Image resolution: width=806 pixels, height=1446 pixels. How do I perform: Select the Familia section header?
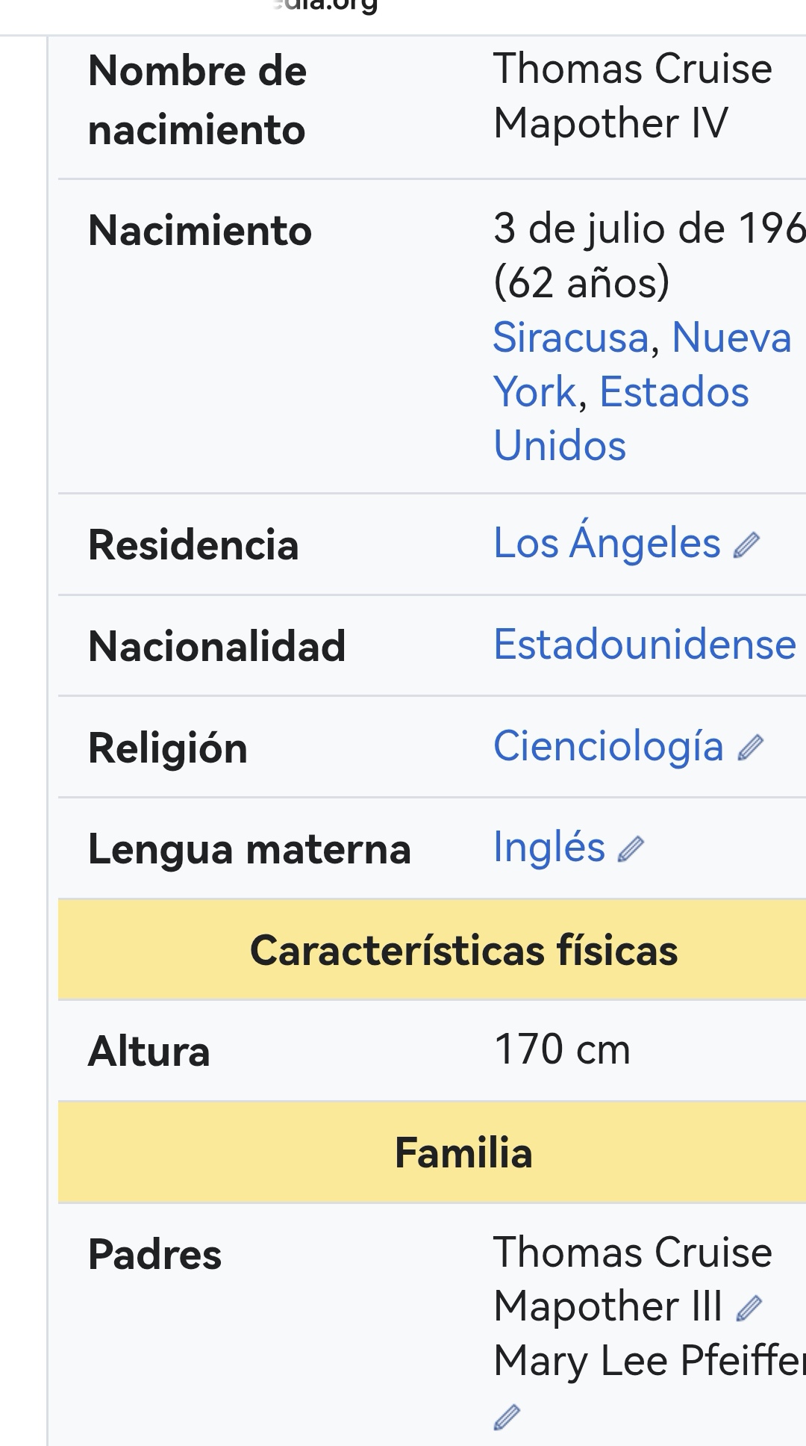click(x=463, y=1152)
